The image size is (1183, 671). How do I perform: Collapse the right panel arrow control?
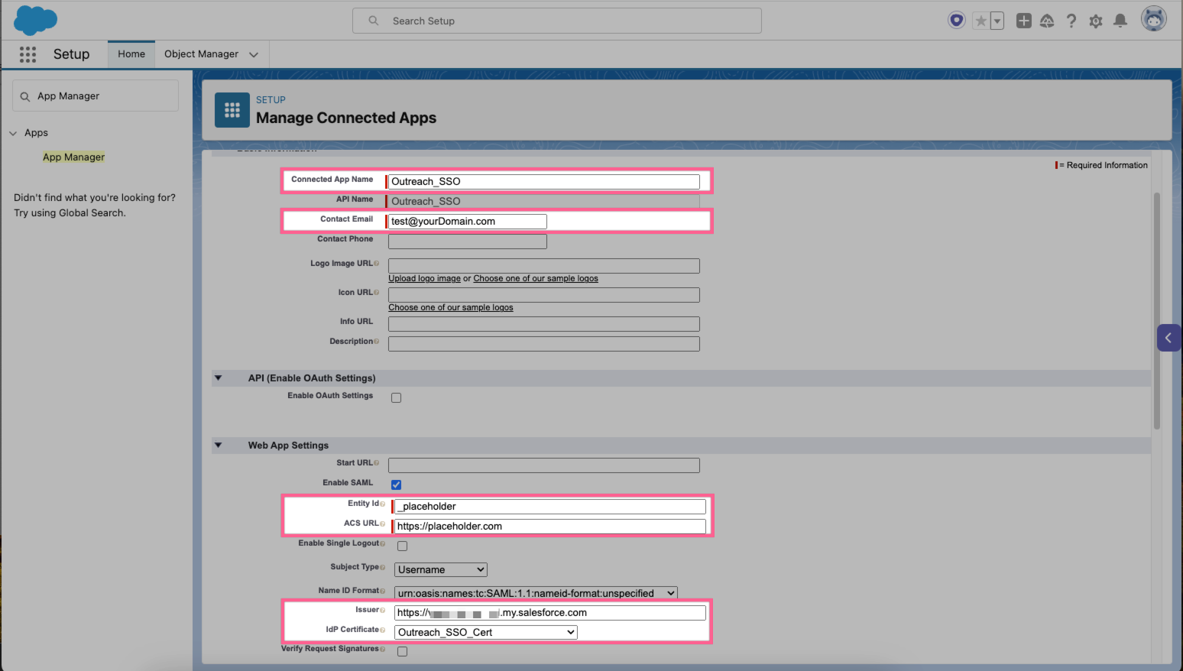1168,337
